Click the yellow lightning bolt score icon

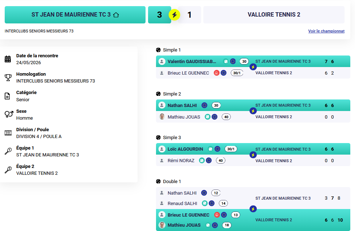point(174,15)
